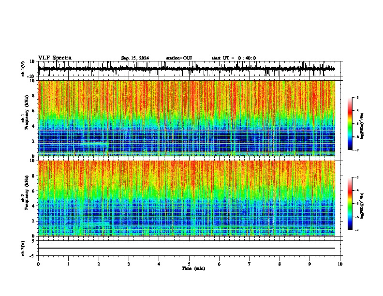Click the "-10" tick on the ch.1(V) axis
Image resolution: width=383 pixels, height=296 pixels.
click(x=31, y=76)
